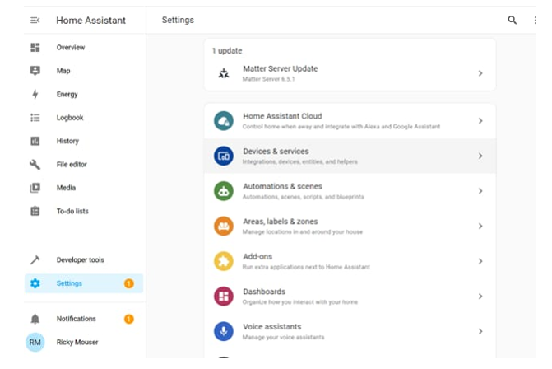
Task: Click the Add-ons puzzle piece icon
Action: 224,261
